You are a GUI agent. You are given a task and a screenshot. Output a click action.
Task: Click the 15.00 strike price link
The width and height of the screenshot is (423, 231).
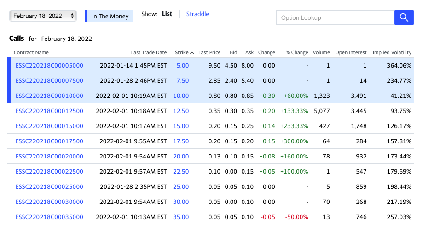click(x=181, y=126)
